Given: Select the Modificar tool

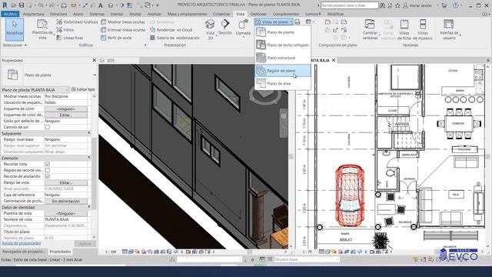Looking at the screenshot, I should 15,29.
